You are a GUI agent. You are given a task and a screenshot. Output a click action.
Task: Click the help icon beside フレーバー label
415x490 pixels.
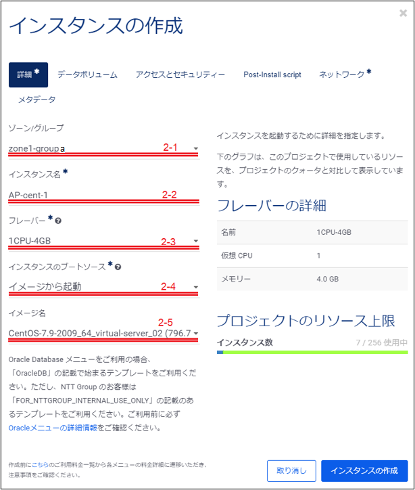pyautogui.click(x=58, y=221)
